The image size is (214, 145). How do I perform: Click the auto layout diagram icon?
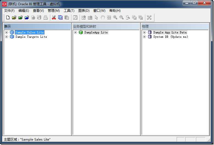pos(149,18)
